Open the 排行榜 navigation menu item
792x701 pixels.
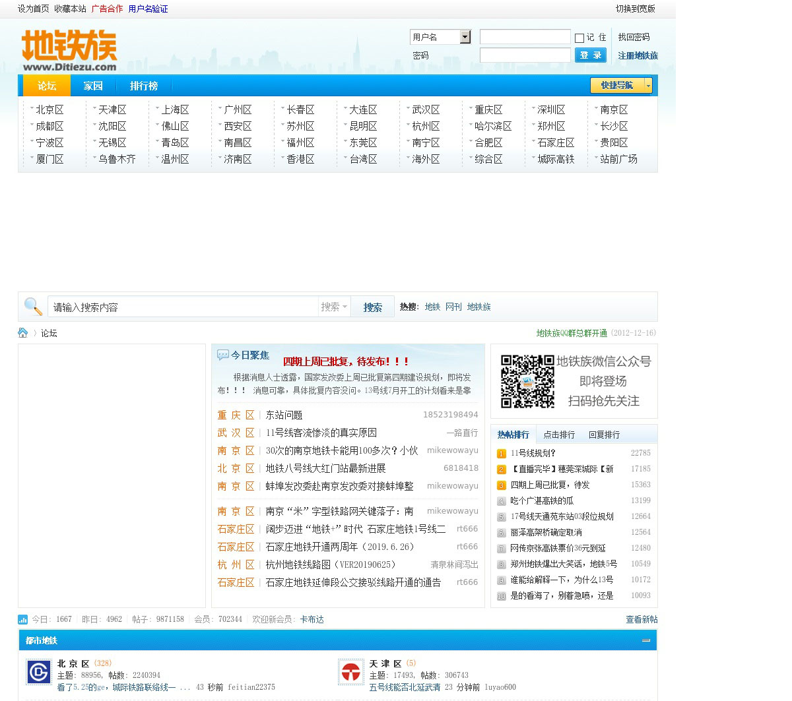[x=143, y=86]
